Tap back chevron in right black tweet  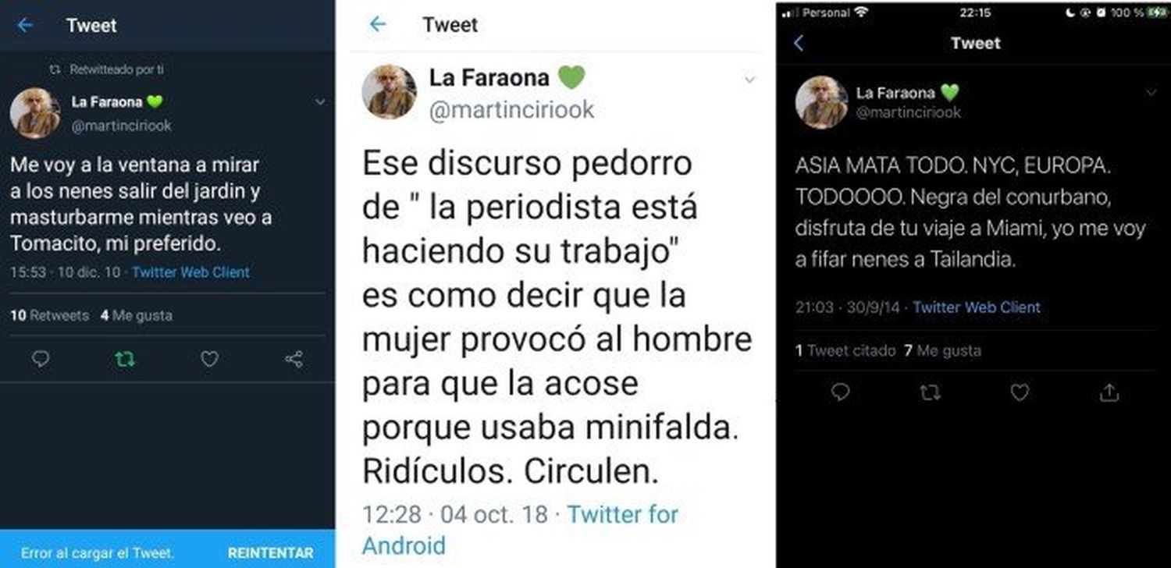coord(798,43)
